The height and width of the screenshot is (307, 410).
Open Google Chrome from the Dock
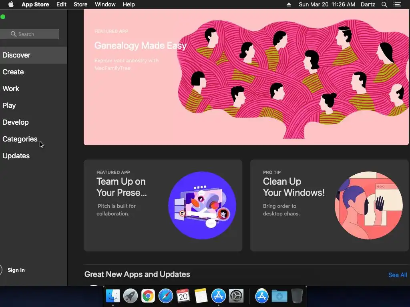point(148,296)
